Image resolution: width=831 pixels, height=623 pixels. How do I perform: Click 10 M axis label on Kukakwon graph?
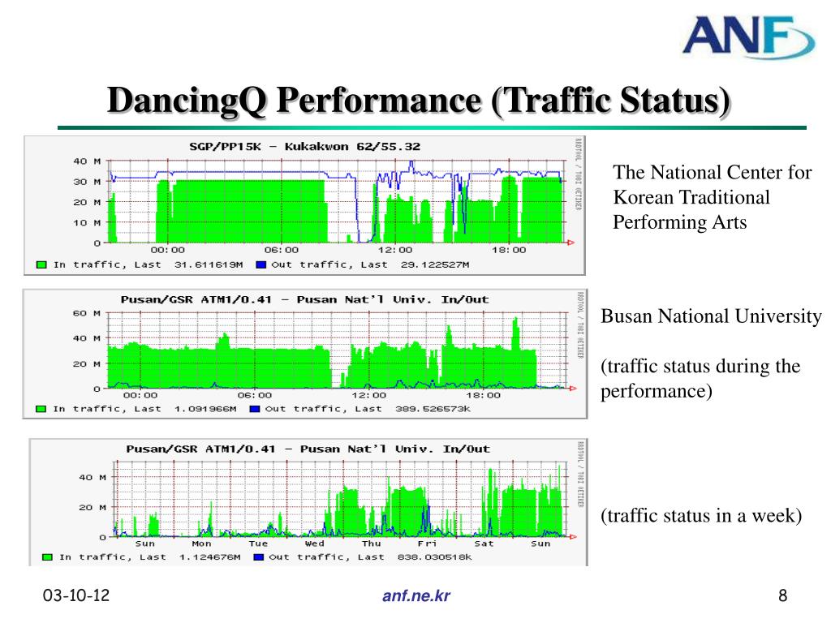[87, 223]
